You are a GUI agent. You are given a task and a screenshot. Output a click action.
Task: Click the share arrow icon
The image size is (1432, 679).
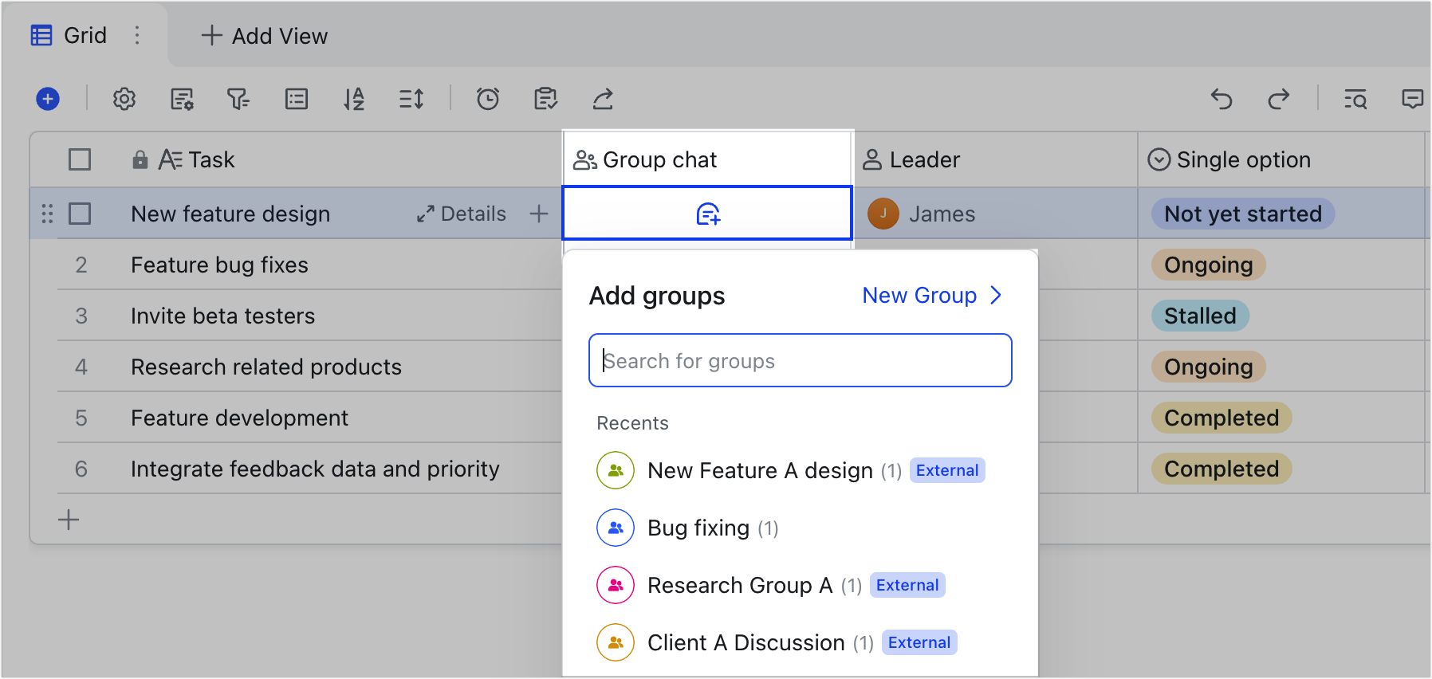coord(603,99)
